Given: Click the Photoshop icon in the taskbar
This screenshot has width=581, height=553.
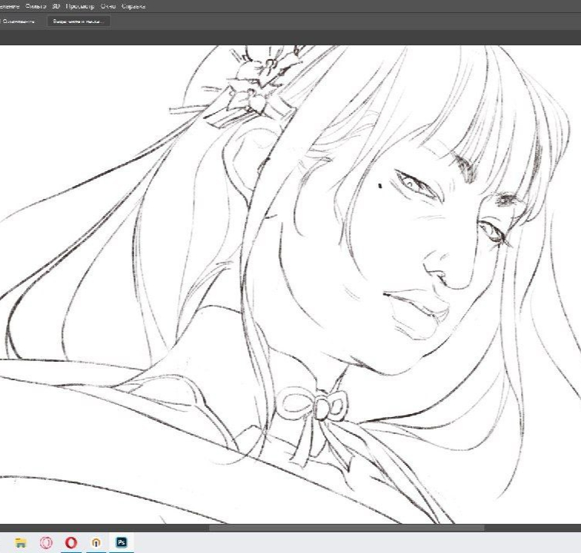Looking at the screenshot, I should 121,542.
